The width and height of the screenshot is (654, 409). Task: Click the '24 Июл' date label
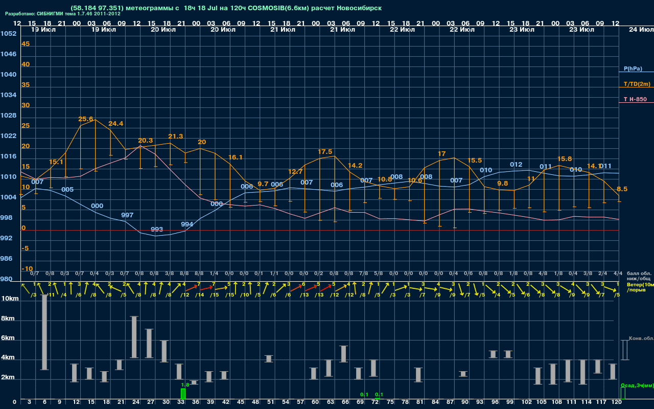click(640, 30)
